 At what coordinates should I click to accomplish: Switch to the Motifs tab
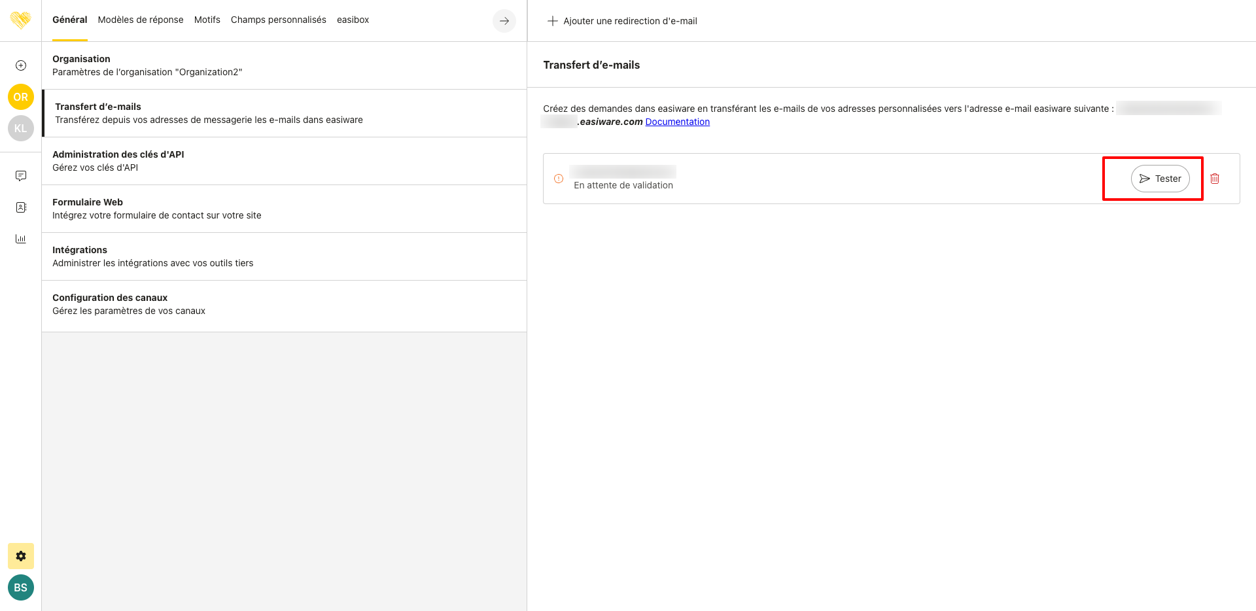(207, 20)
